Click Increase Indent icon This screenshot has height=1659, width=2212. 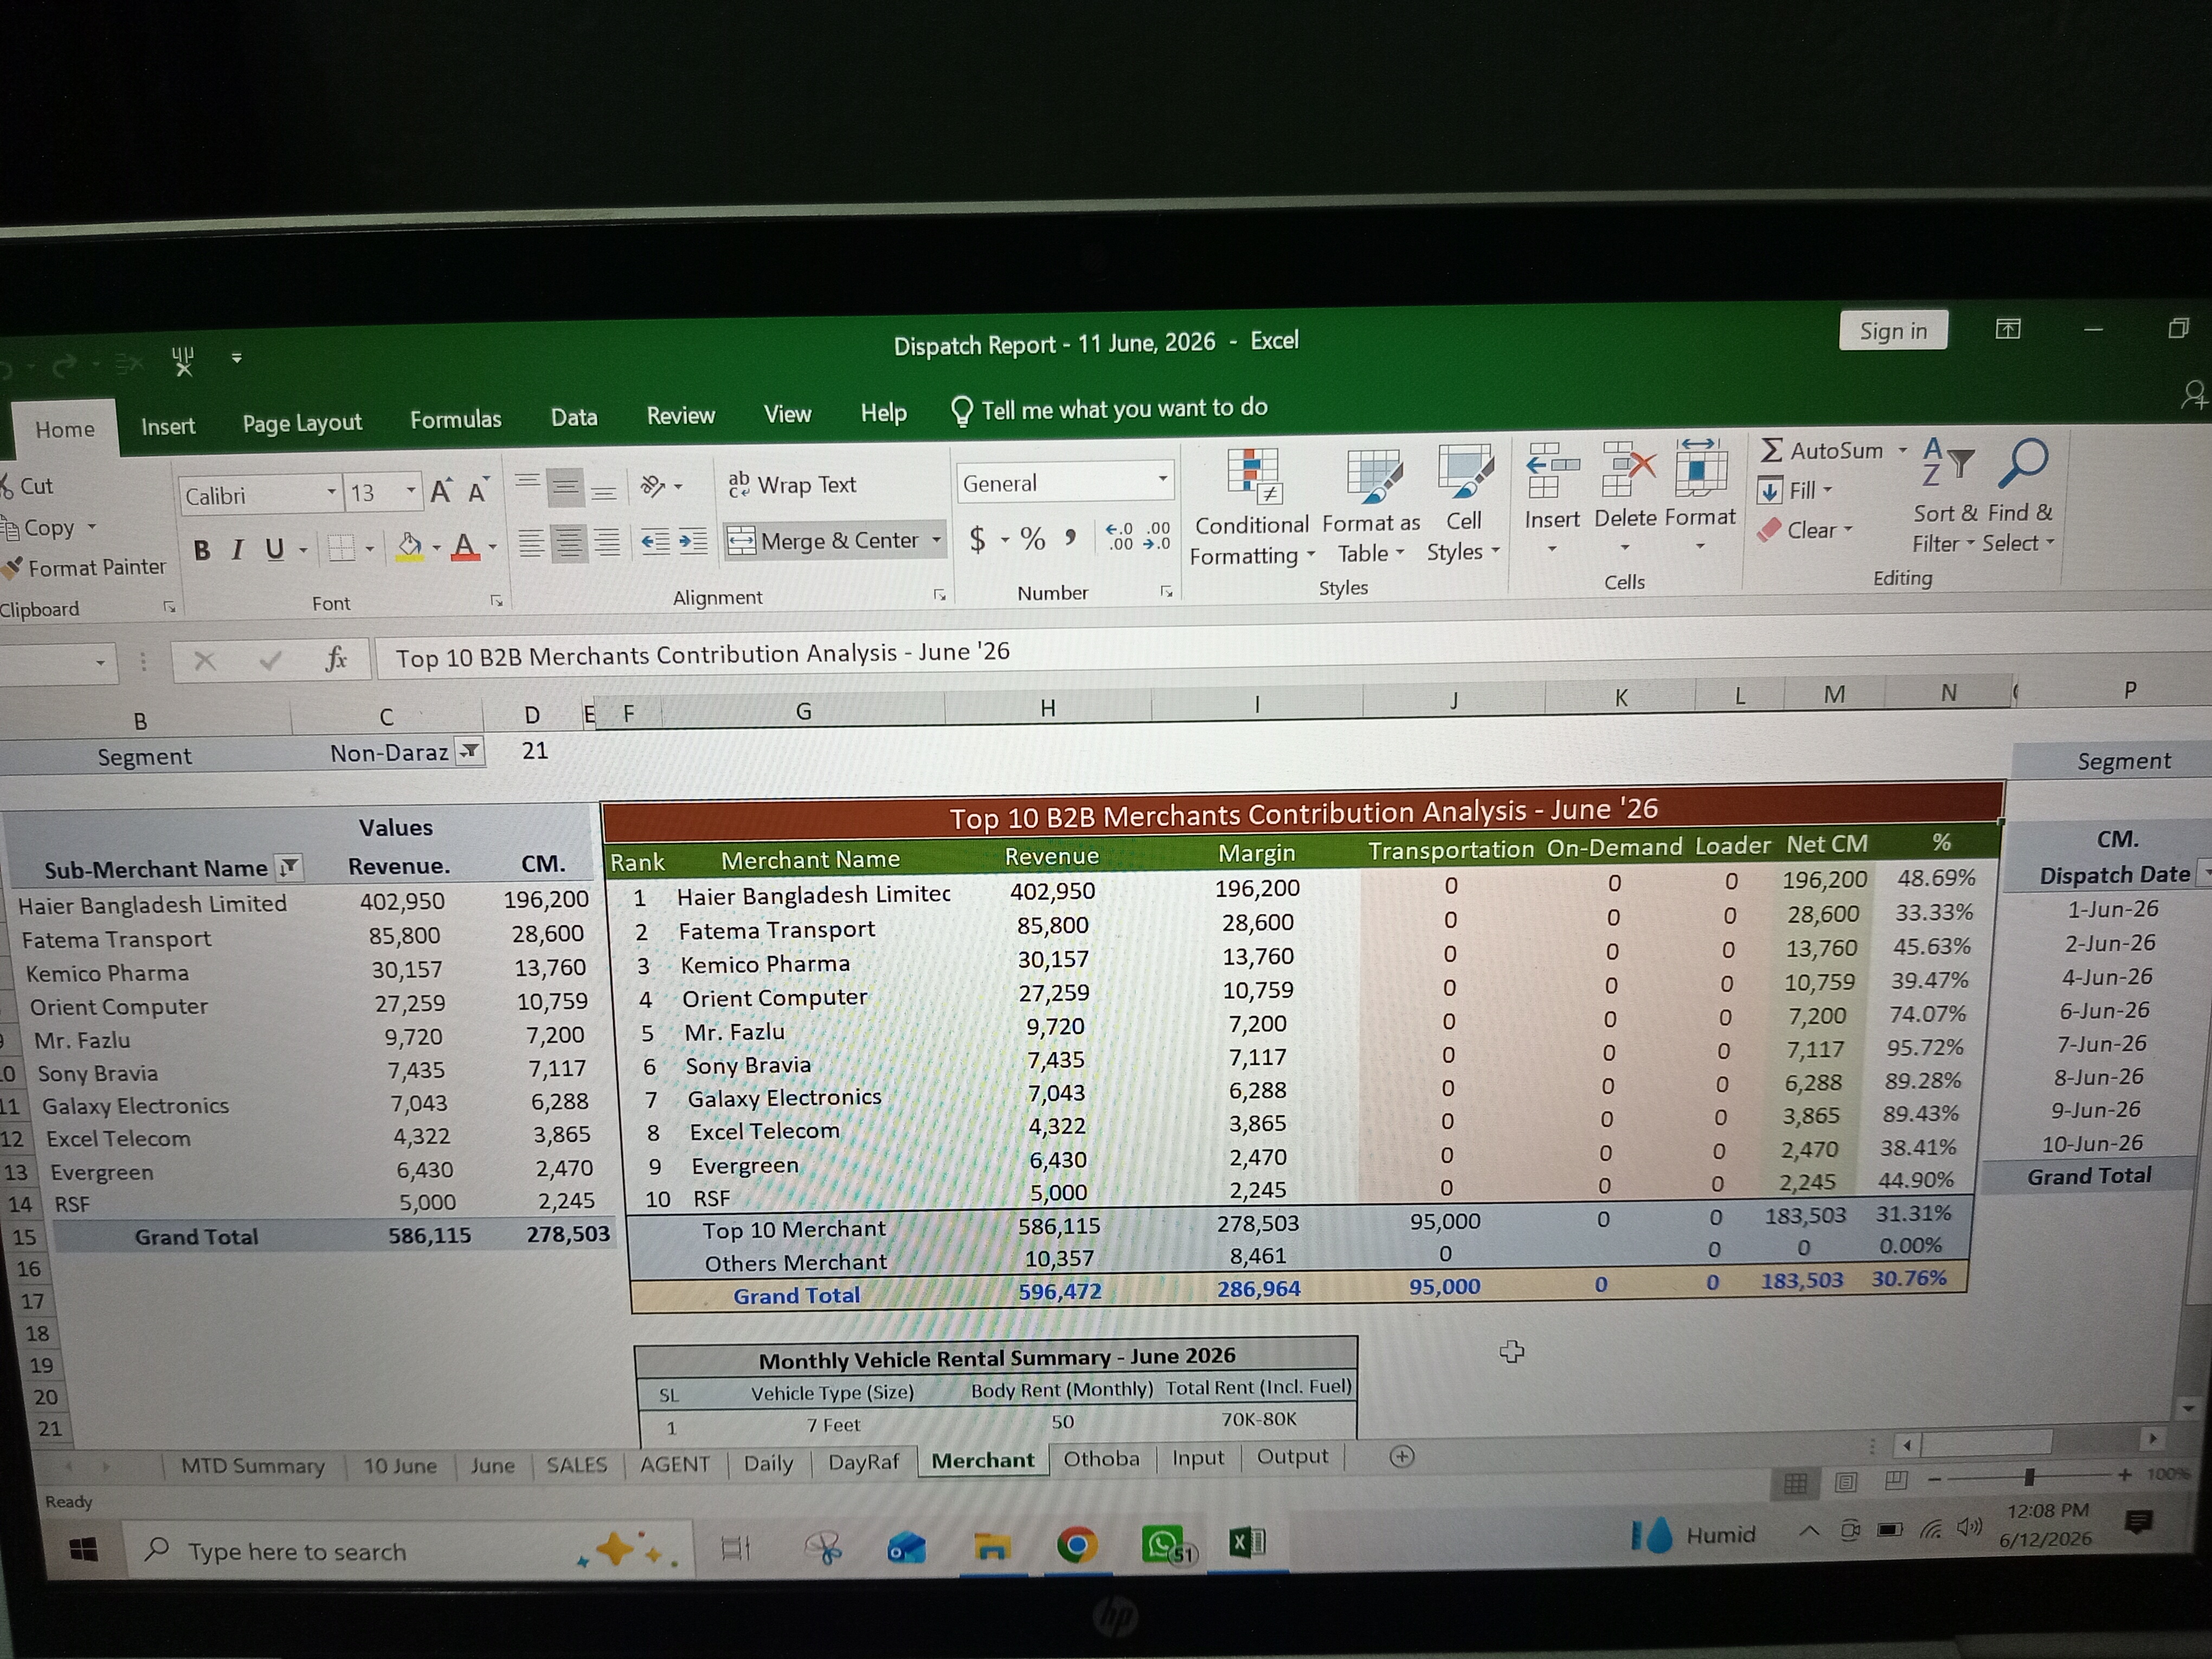693,541
